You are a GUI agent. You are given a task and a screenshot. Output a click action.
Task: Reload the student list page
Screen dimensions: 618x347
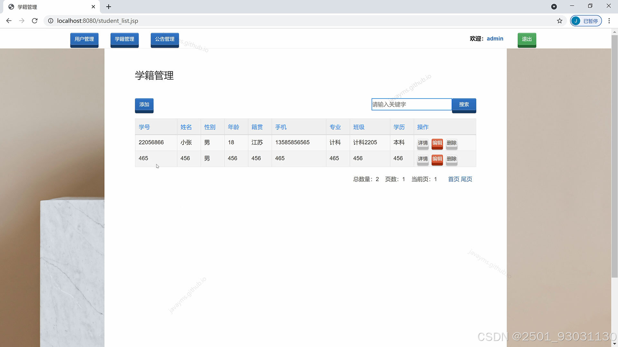35,21
